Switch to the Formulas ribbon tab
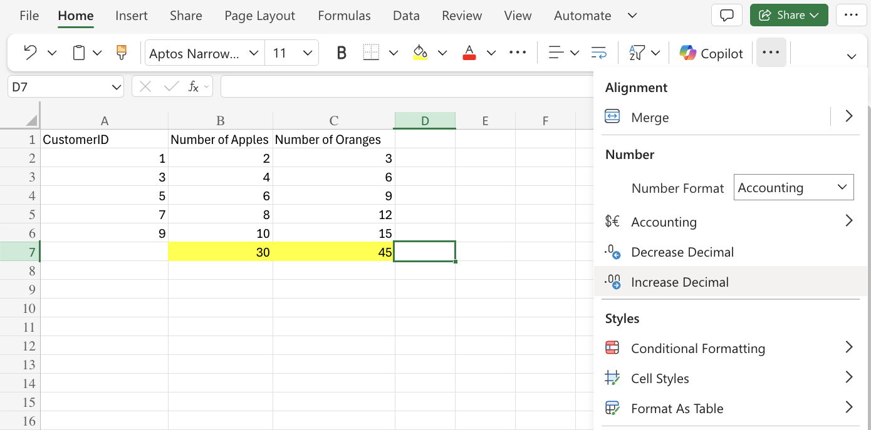Screen dimensions: 871x430 344,15
